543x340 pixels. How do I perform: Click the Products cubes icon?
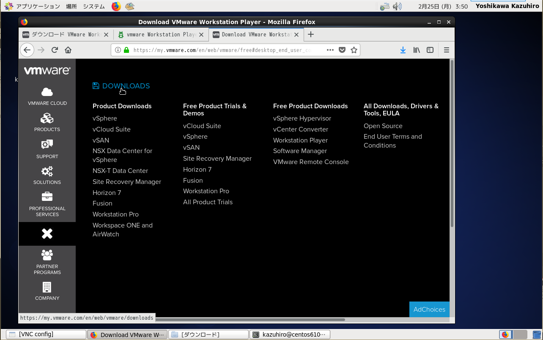[47, 118]
